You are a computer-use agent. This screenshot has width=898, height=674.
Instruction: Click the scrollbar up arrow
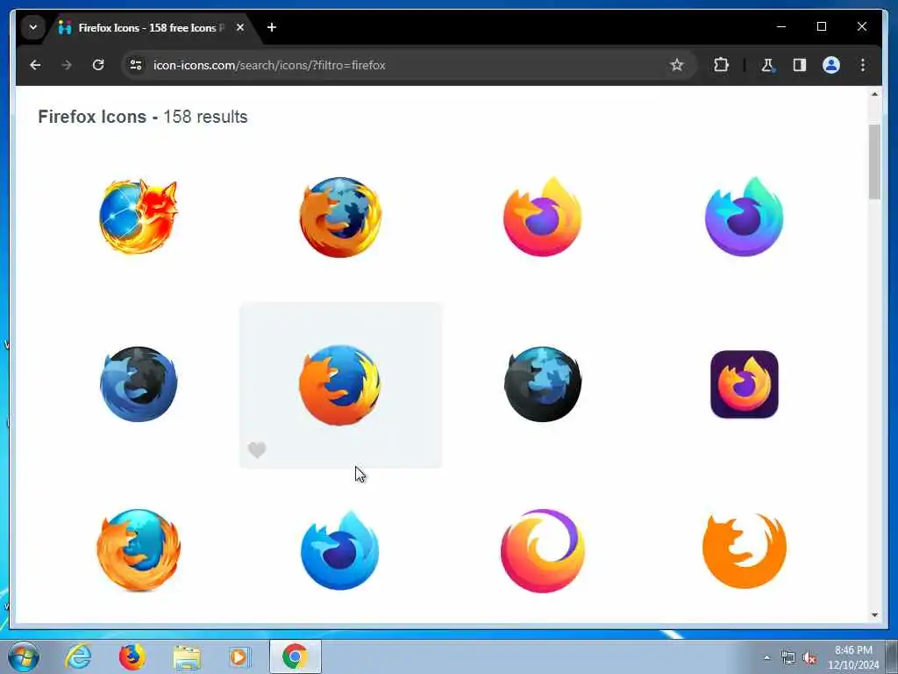874,94
